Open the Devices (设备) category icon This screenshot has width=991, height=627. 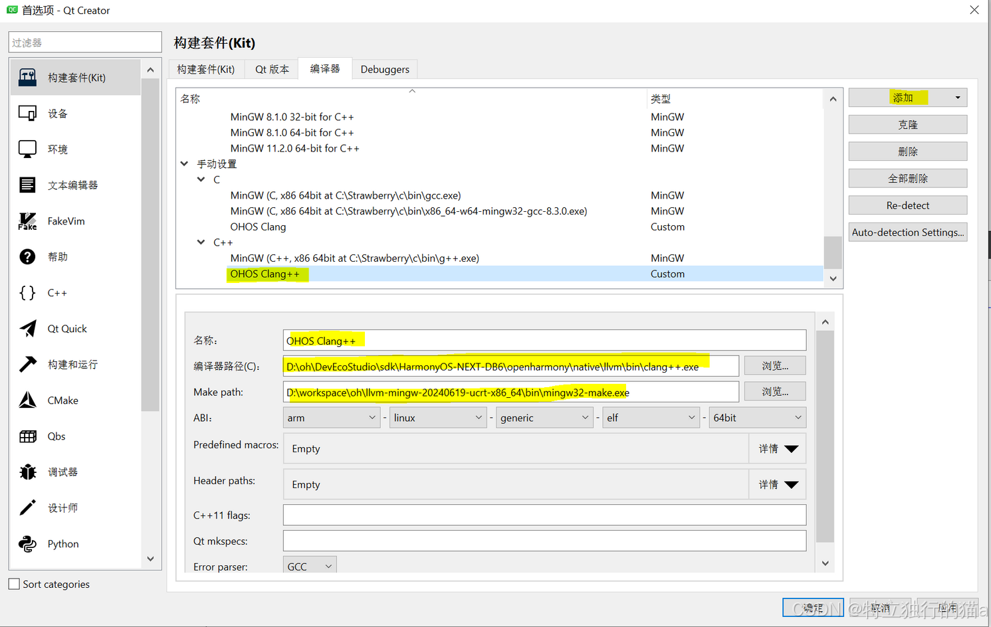tap(27, 114)
